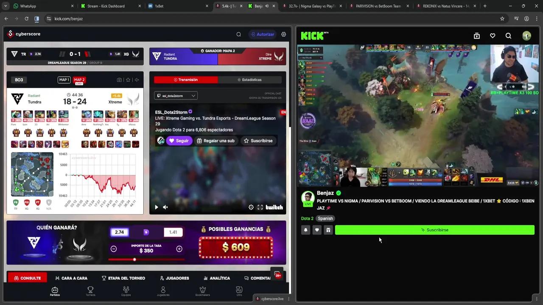Open the ANALÍTICA tab
Image resolution: width=543 pixels, height=305 pixels.
[217, 278]
